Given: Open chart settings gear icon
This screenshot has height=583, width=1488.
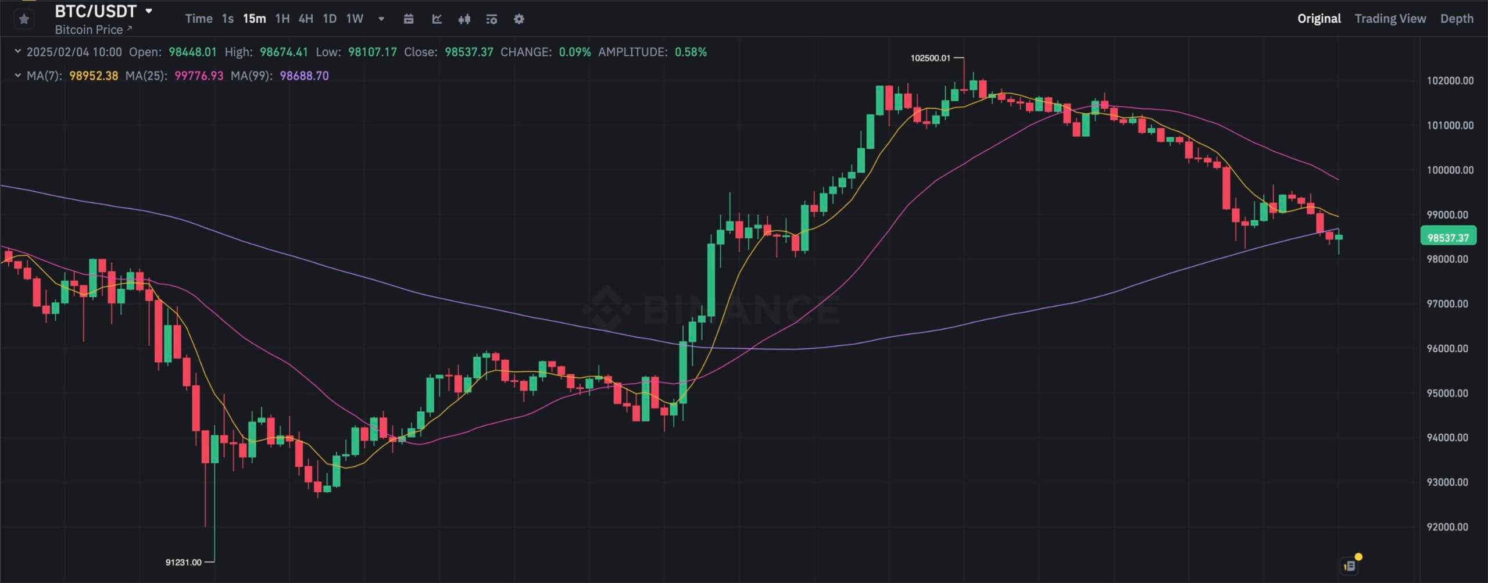Looking at the screenshot, I should tap(519, 19).
